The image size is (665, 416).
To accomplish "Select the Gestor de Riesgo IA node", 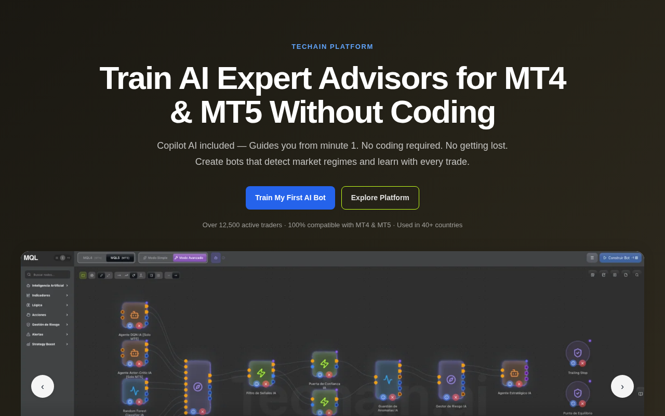I will click(x=451, y=380).
